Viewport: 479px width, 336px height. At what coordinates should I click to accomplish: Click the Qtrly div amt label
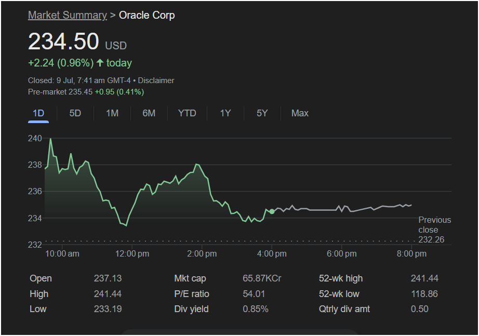344,309
